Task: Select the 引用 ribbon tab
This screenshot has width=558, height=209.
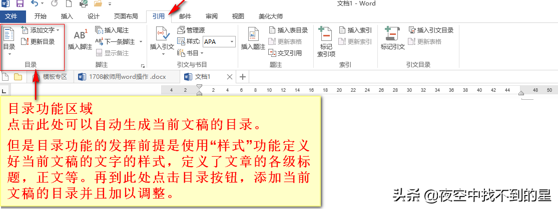Action: pyautogui.click(x=159, y=16)
